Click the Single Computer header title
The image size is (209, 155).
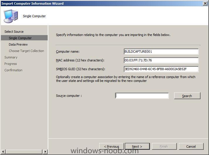pyautogui.click(x=34, y=16)
